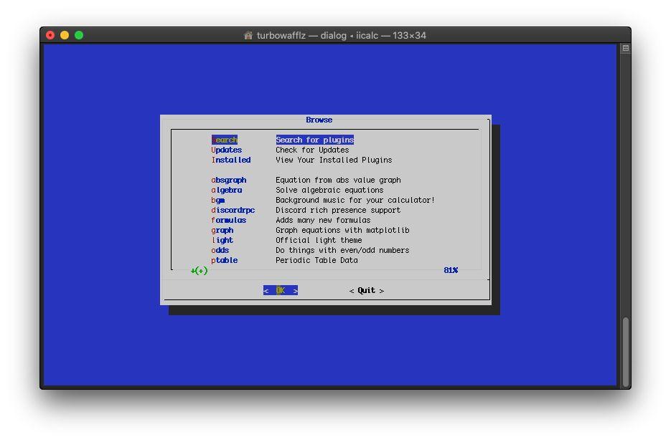Pick the algebra plugin entry

pyautogui.click(x=227, y=190)
